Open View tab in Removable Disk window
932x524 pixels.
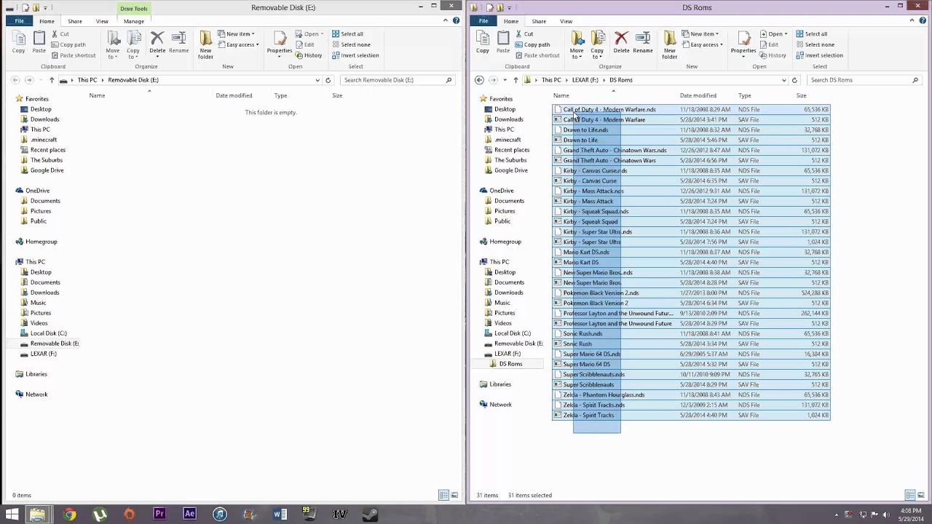point(102,21)
